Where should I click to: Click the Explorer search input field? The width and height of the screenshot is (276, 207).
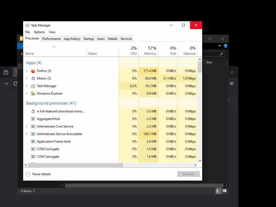click(214, 54)
